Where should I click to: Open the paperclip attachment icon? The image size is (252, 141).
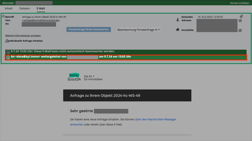tap(241, 16)
